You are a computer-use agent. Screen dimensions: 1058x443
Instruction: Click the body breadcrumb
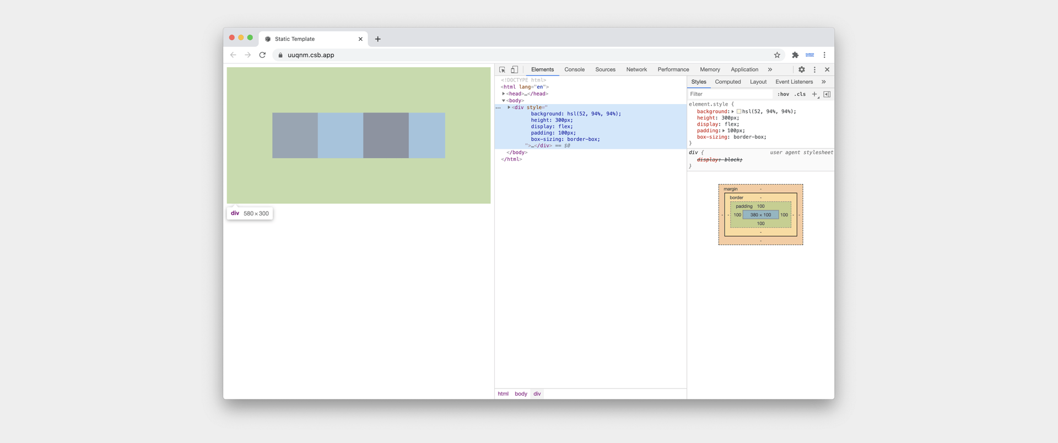pyautogui.click(x=521, y=394)
